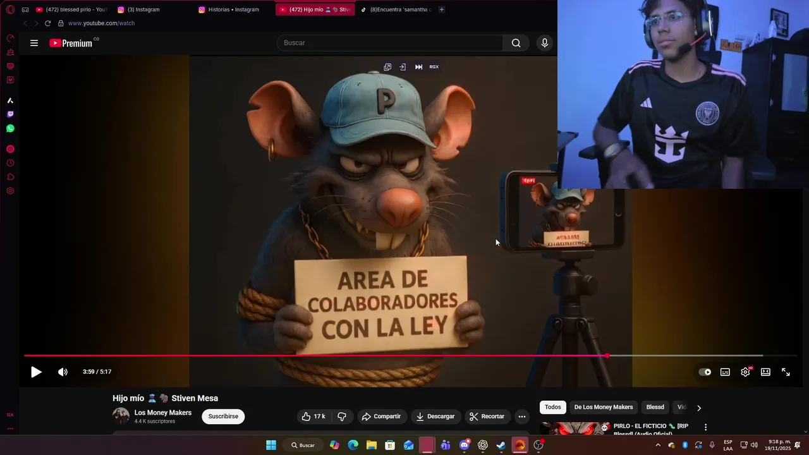Screen dimensions: 809x455
Task: Go back to the previous page
Action: click(x=25, y=23)
